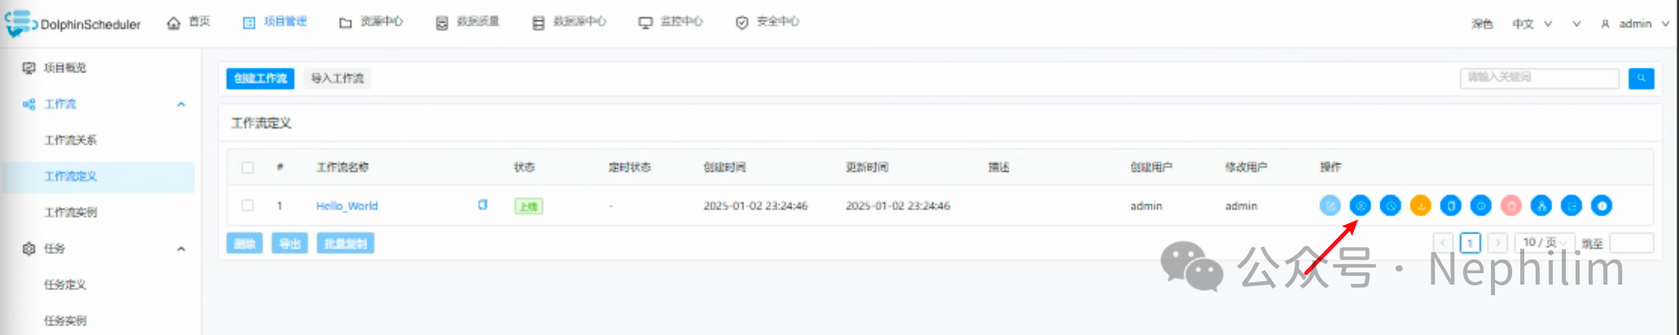
Task: Select page 1 in pagination
Action: point(1470,242)
